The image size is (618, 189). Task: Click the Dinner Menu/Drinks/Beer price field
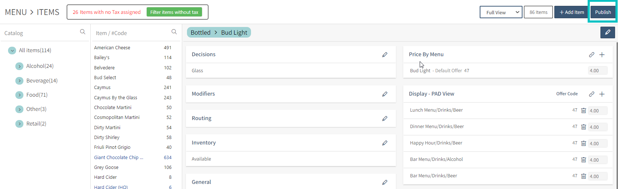click(598, 127)
